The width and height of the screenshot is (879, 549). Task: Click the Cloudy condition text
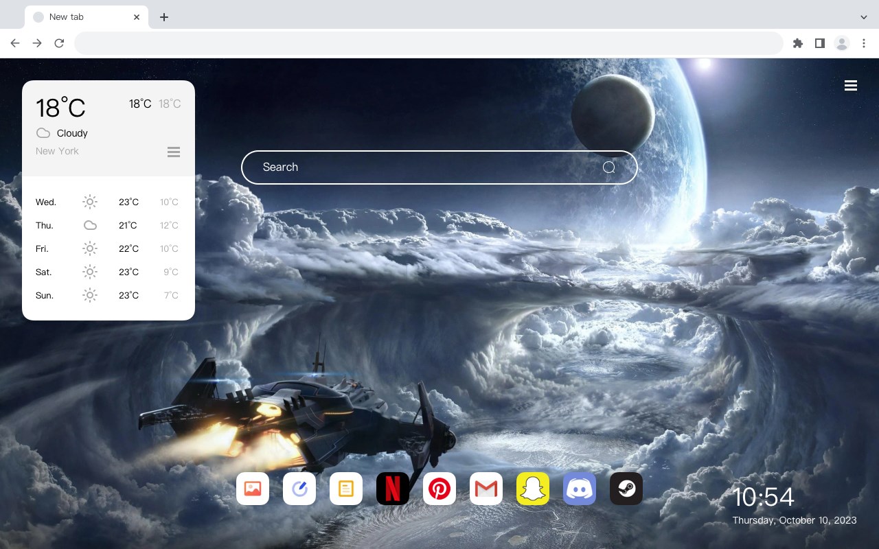[x=72, y=133]
